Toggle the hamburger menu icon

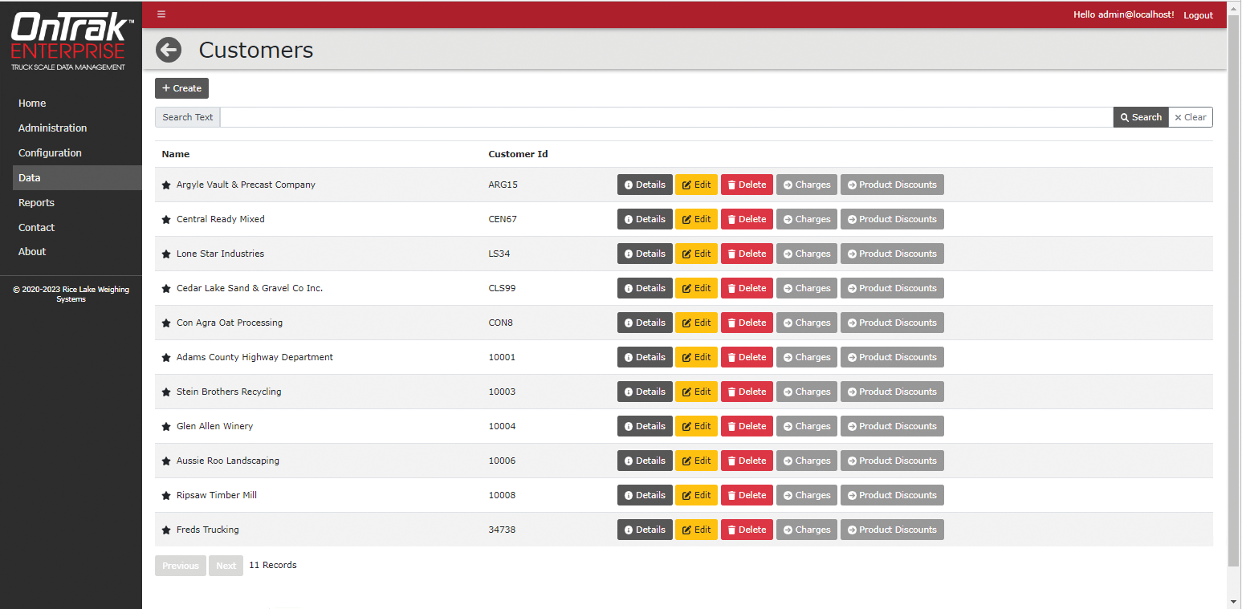[x=161, y=14]
